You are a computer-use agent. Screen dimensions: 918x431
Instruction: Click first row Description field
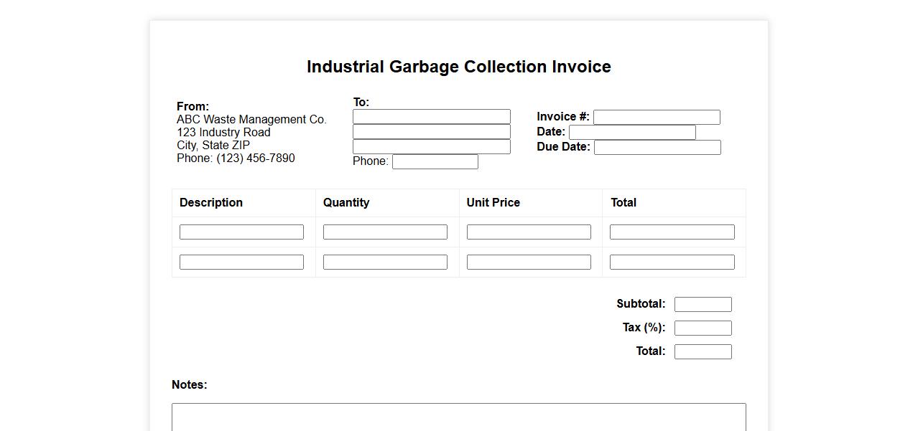[x=241, y=232]
